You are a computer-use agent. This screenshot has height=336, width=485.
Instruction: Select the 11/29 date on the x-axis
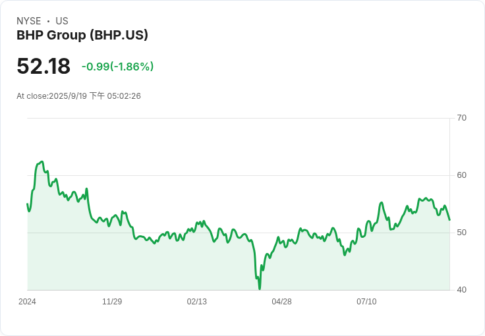112,302
